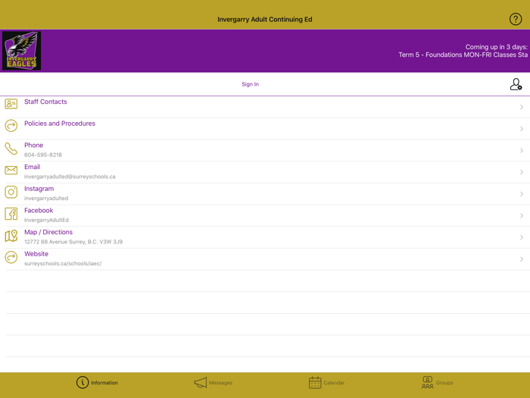530x398 pixels.
Task: Select the Instagram heading
Action: coord(39,189)
